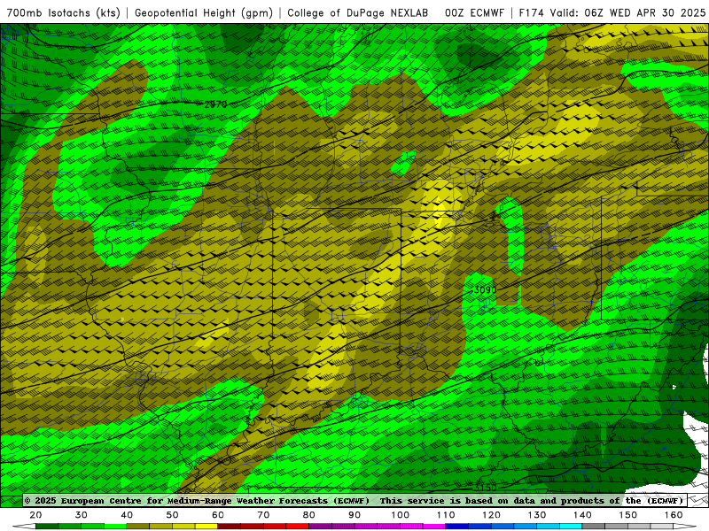Click the '700mb Isotachs (kts)' title text
The height and width of the screenshot is (531, 709).
(x=64, y=12)
